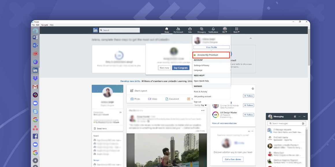Open the Edit menu
Image resolution: width=335 pixels, height=167 pixels.
tap(38, 25)
